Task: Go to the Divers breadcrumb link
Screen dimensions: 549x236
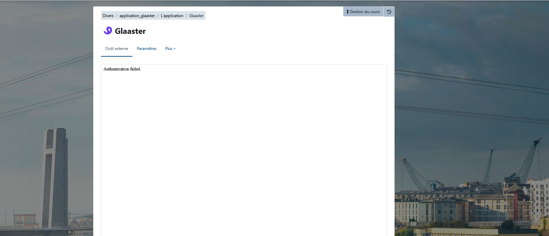Action: [108, 16]
